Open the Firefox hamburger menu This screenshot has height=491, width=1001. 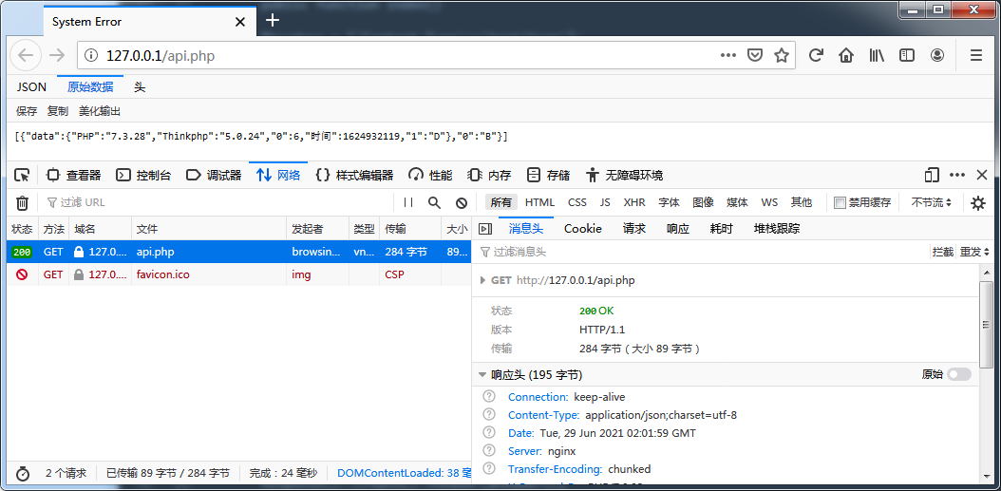pyautogui.click(x=976, y=55)
